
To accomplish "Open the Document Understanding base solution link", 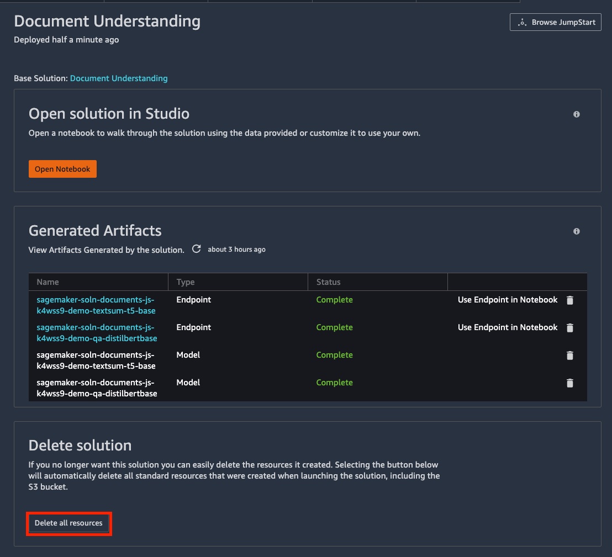I will click(119, 78).
